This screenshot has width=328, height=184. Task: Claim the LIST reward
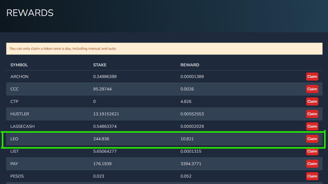[312, 151]
